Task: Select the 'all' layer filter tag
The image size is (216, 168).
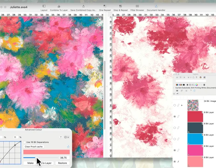Action: pyautogui.click(x=177, y=94)
